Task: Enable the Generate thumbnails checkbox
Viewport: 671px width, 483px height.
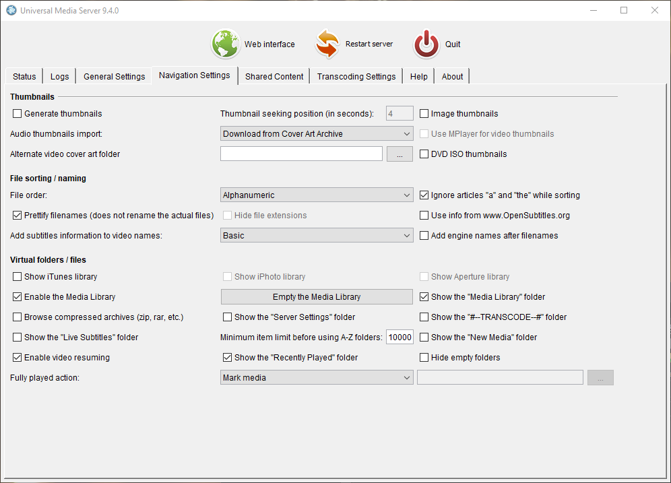Action: tap(17, 113)
